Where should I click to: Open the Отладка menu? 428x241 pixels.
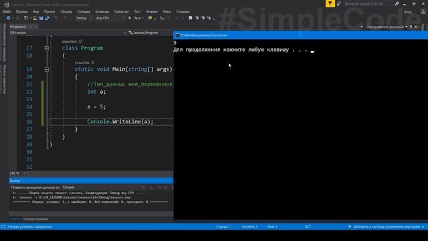click(84, 11)
